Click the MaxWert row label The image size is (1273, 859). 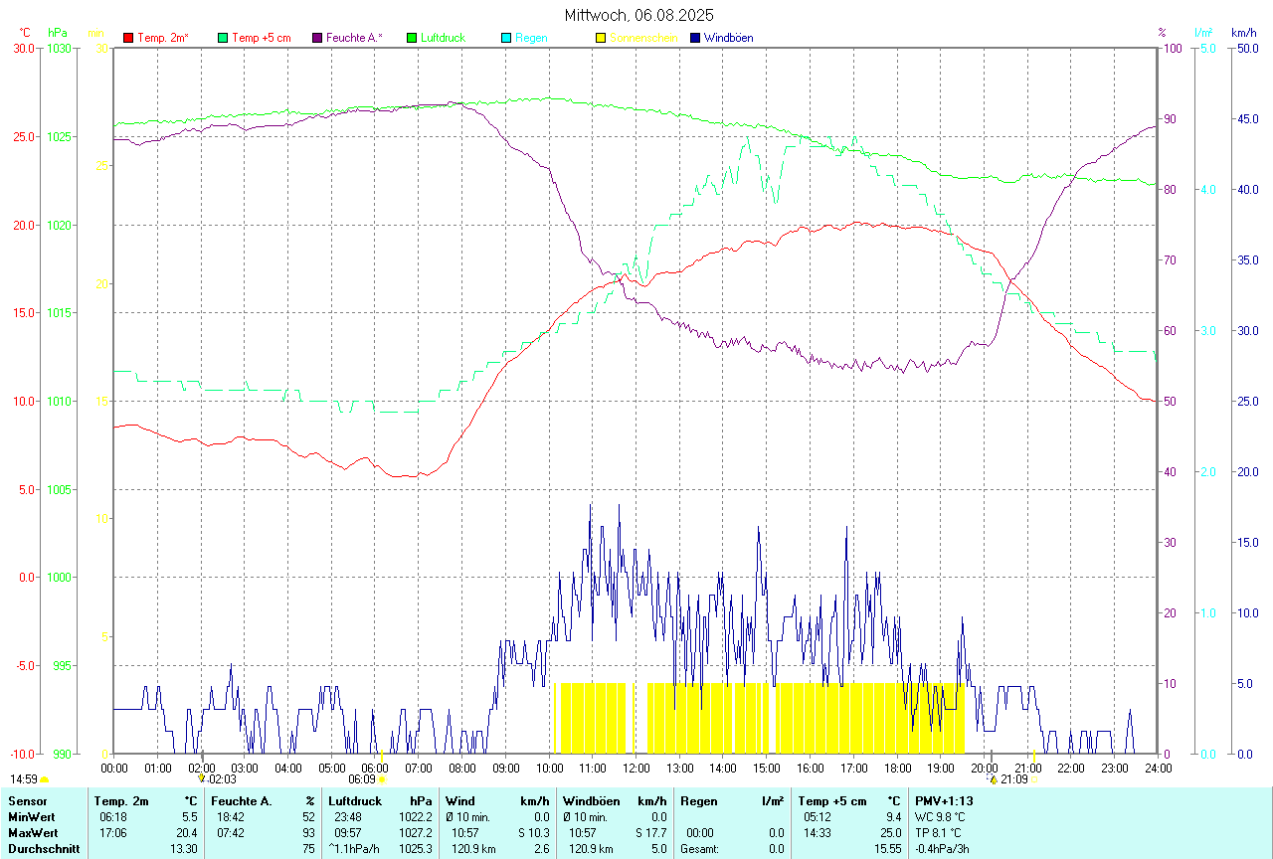point(31,832)
